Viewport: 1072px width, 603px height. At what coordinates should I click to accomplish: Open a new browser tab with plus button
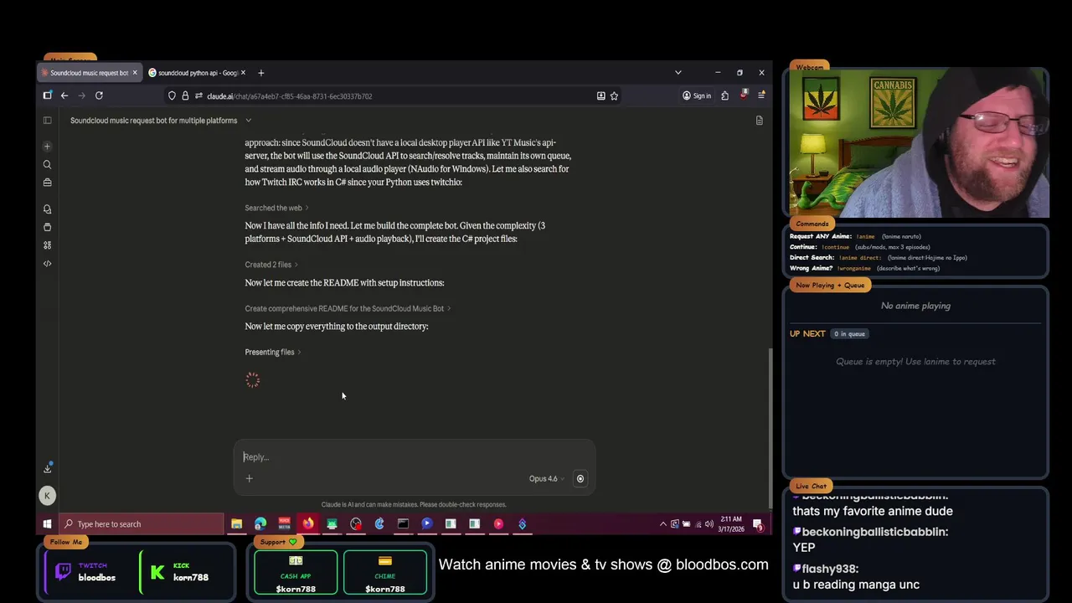coord(260,73)
